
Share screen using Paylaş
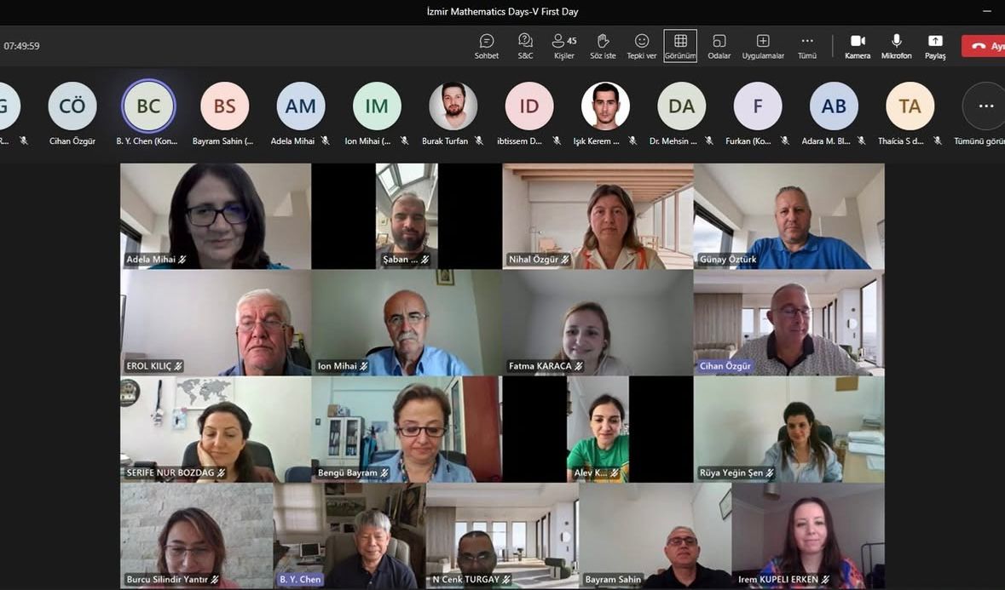point(935,46)
